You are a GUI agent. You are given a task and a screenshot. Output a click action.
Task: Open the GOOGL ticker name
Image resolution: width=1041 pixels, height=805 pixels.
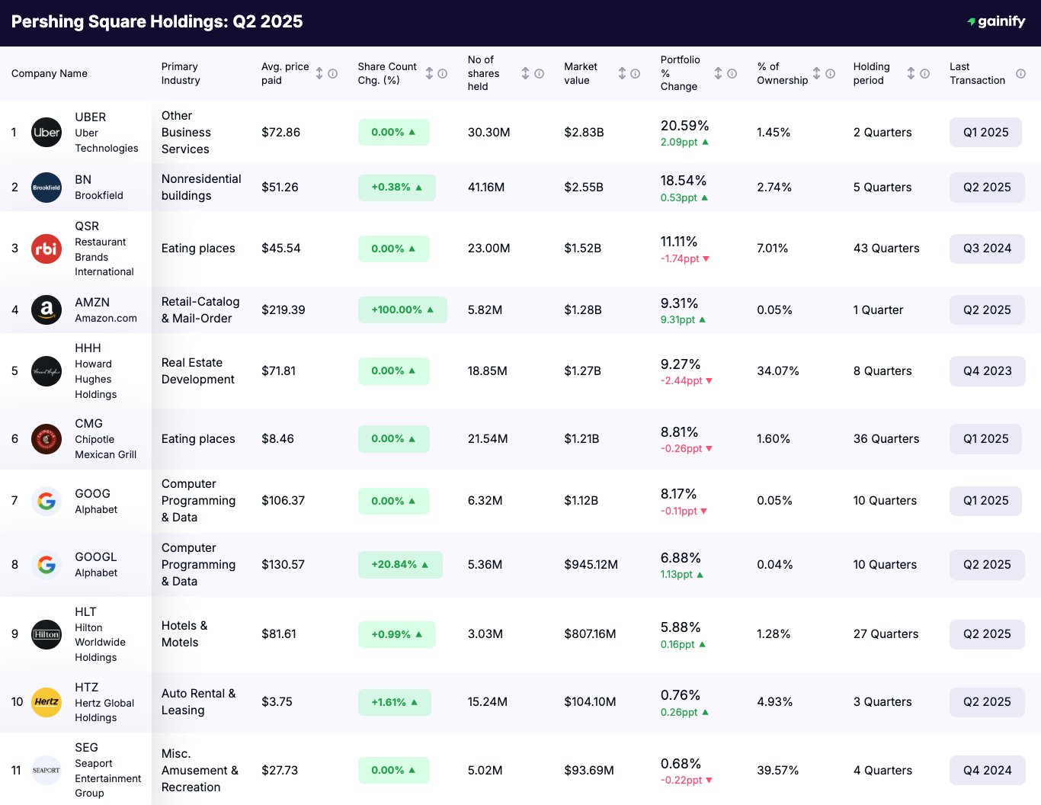pos(96,557)
